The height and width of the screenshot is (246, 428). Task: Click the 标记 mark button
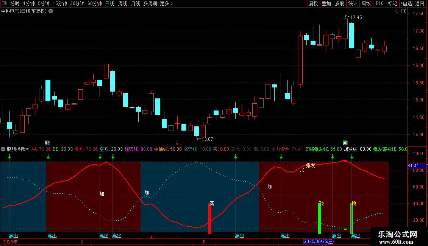coord(392,3)
